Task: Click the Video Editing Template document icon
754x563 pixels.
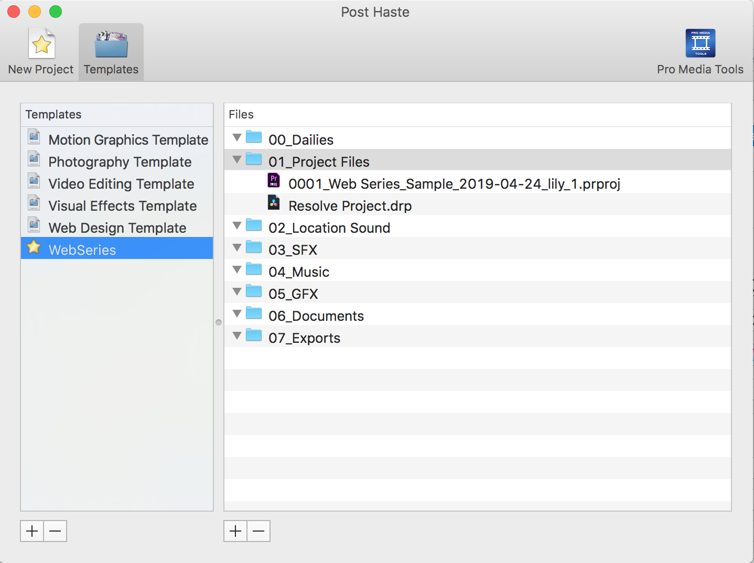Action: (x=34, y=181)
